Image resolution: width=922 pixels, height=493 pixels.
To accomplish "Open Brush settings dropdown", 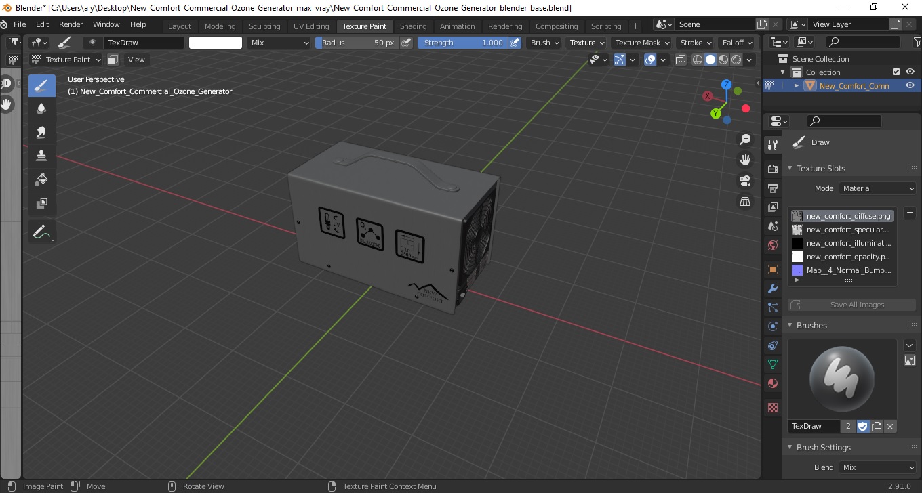I will click(x=544, y=43).
